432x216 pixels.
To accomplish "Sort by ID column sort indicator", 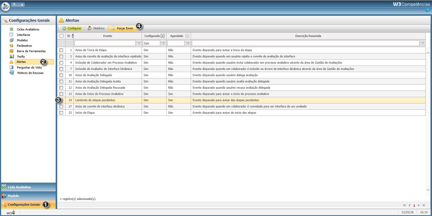I will tap(73, 36).
